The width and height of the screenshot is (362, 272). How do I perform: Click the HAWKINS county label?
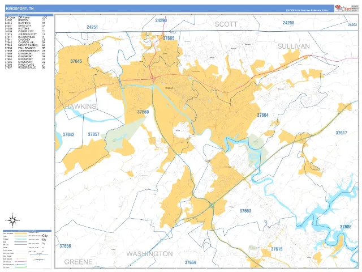pyautogui.click(x=80, y=107)
